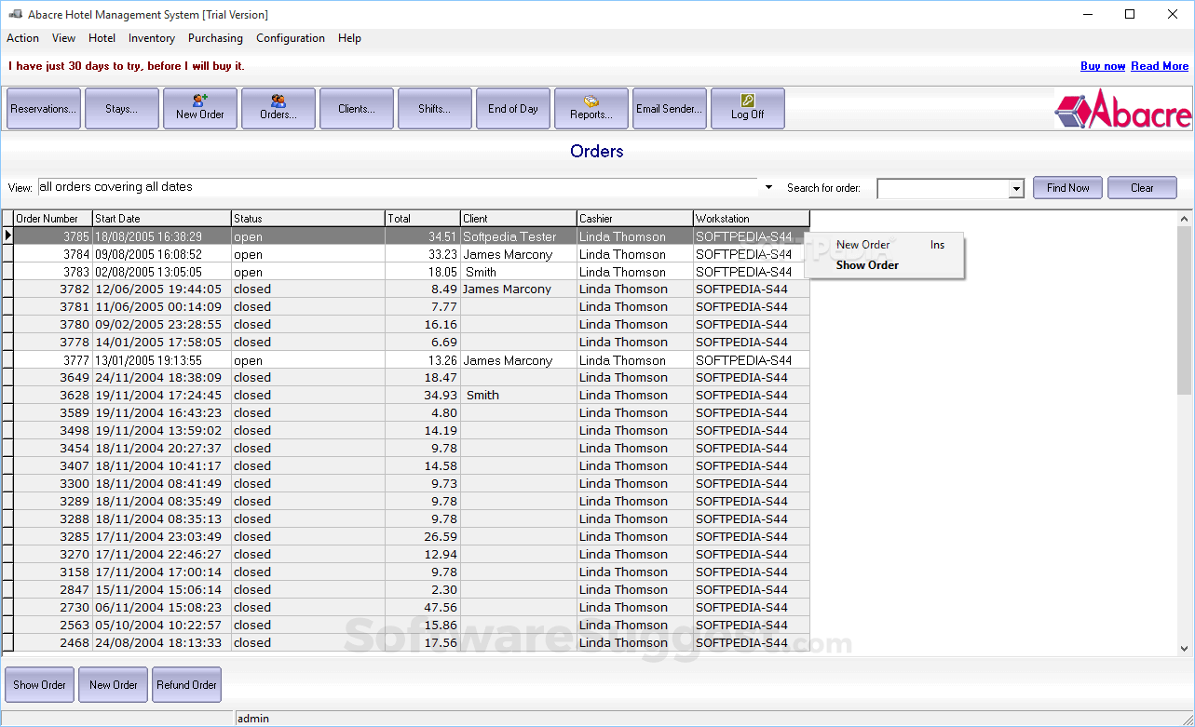Open the Shifts screen

click(434, 108)
